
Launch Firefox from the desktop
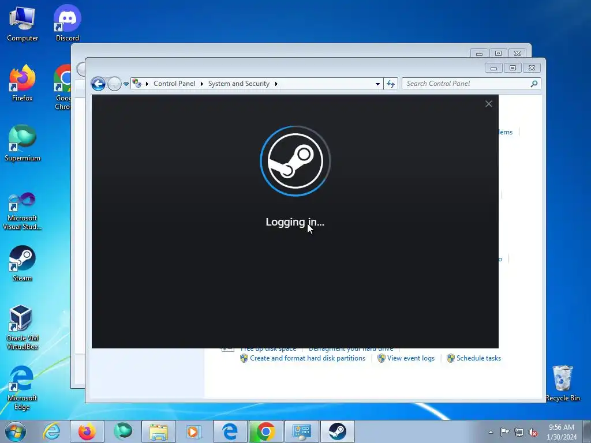(x=23, y=83)
